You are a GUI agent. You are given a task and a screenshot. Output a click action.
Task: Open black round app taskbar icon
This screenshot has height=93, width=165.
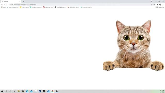pos(57,91)
